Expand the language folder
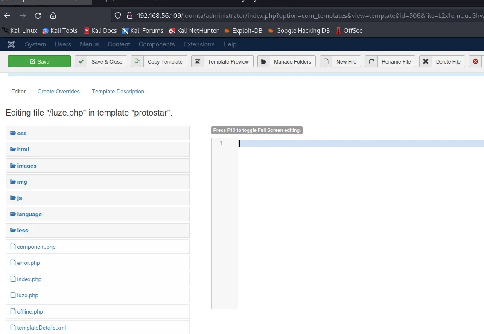Image resolution: width=484 pixels, height=334 pixels. (x=29, y=215)
